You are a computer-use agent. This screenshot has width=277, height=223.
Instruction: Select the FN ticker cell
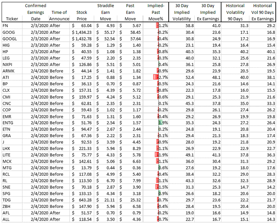click(x=12, y=26)
